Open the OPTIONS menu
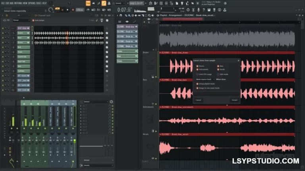Image resolution: width=305 pixels, height=171 pixels. [x=32, y=3]
